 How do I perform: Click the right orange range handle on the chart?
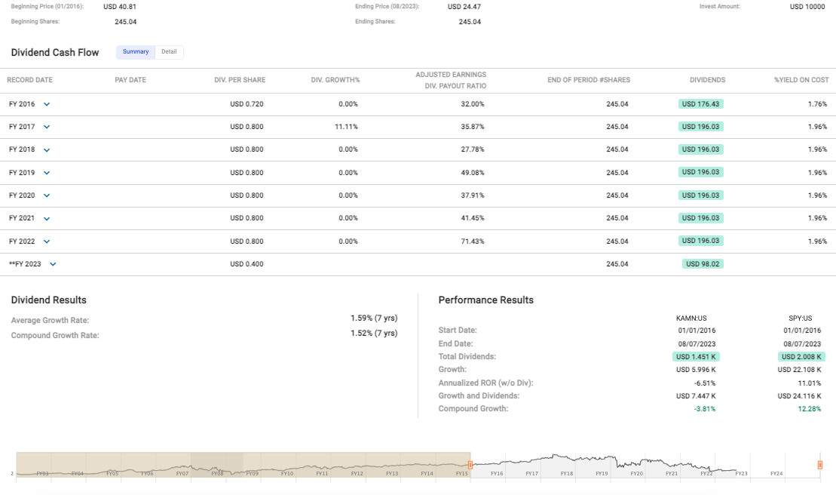point(819,465)
